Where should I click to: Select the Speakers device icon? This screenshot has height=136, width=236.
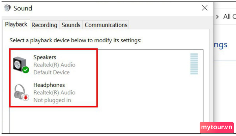point(21,65)
